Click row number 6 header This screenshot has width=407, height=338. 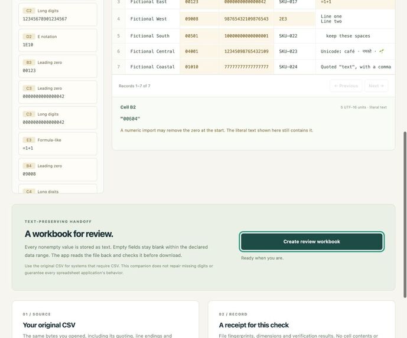pyautogui.click(x=119, y=51)
